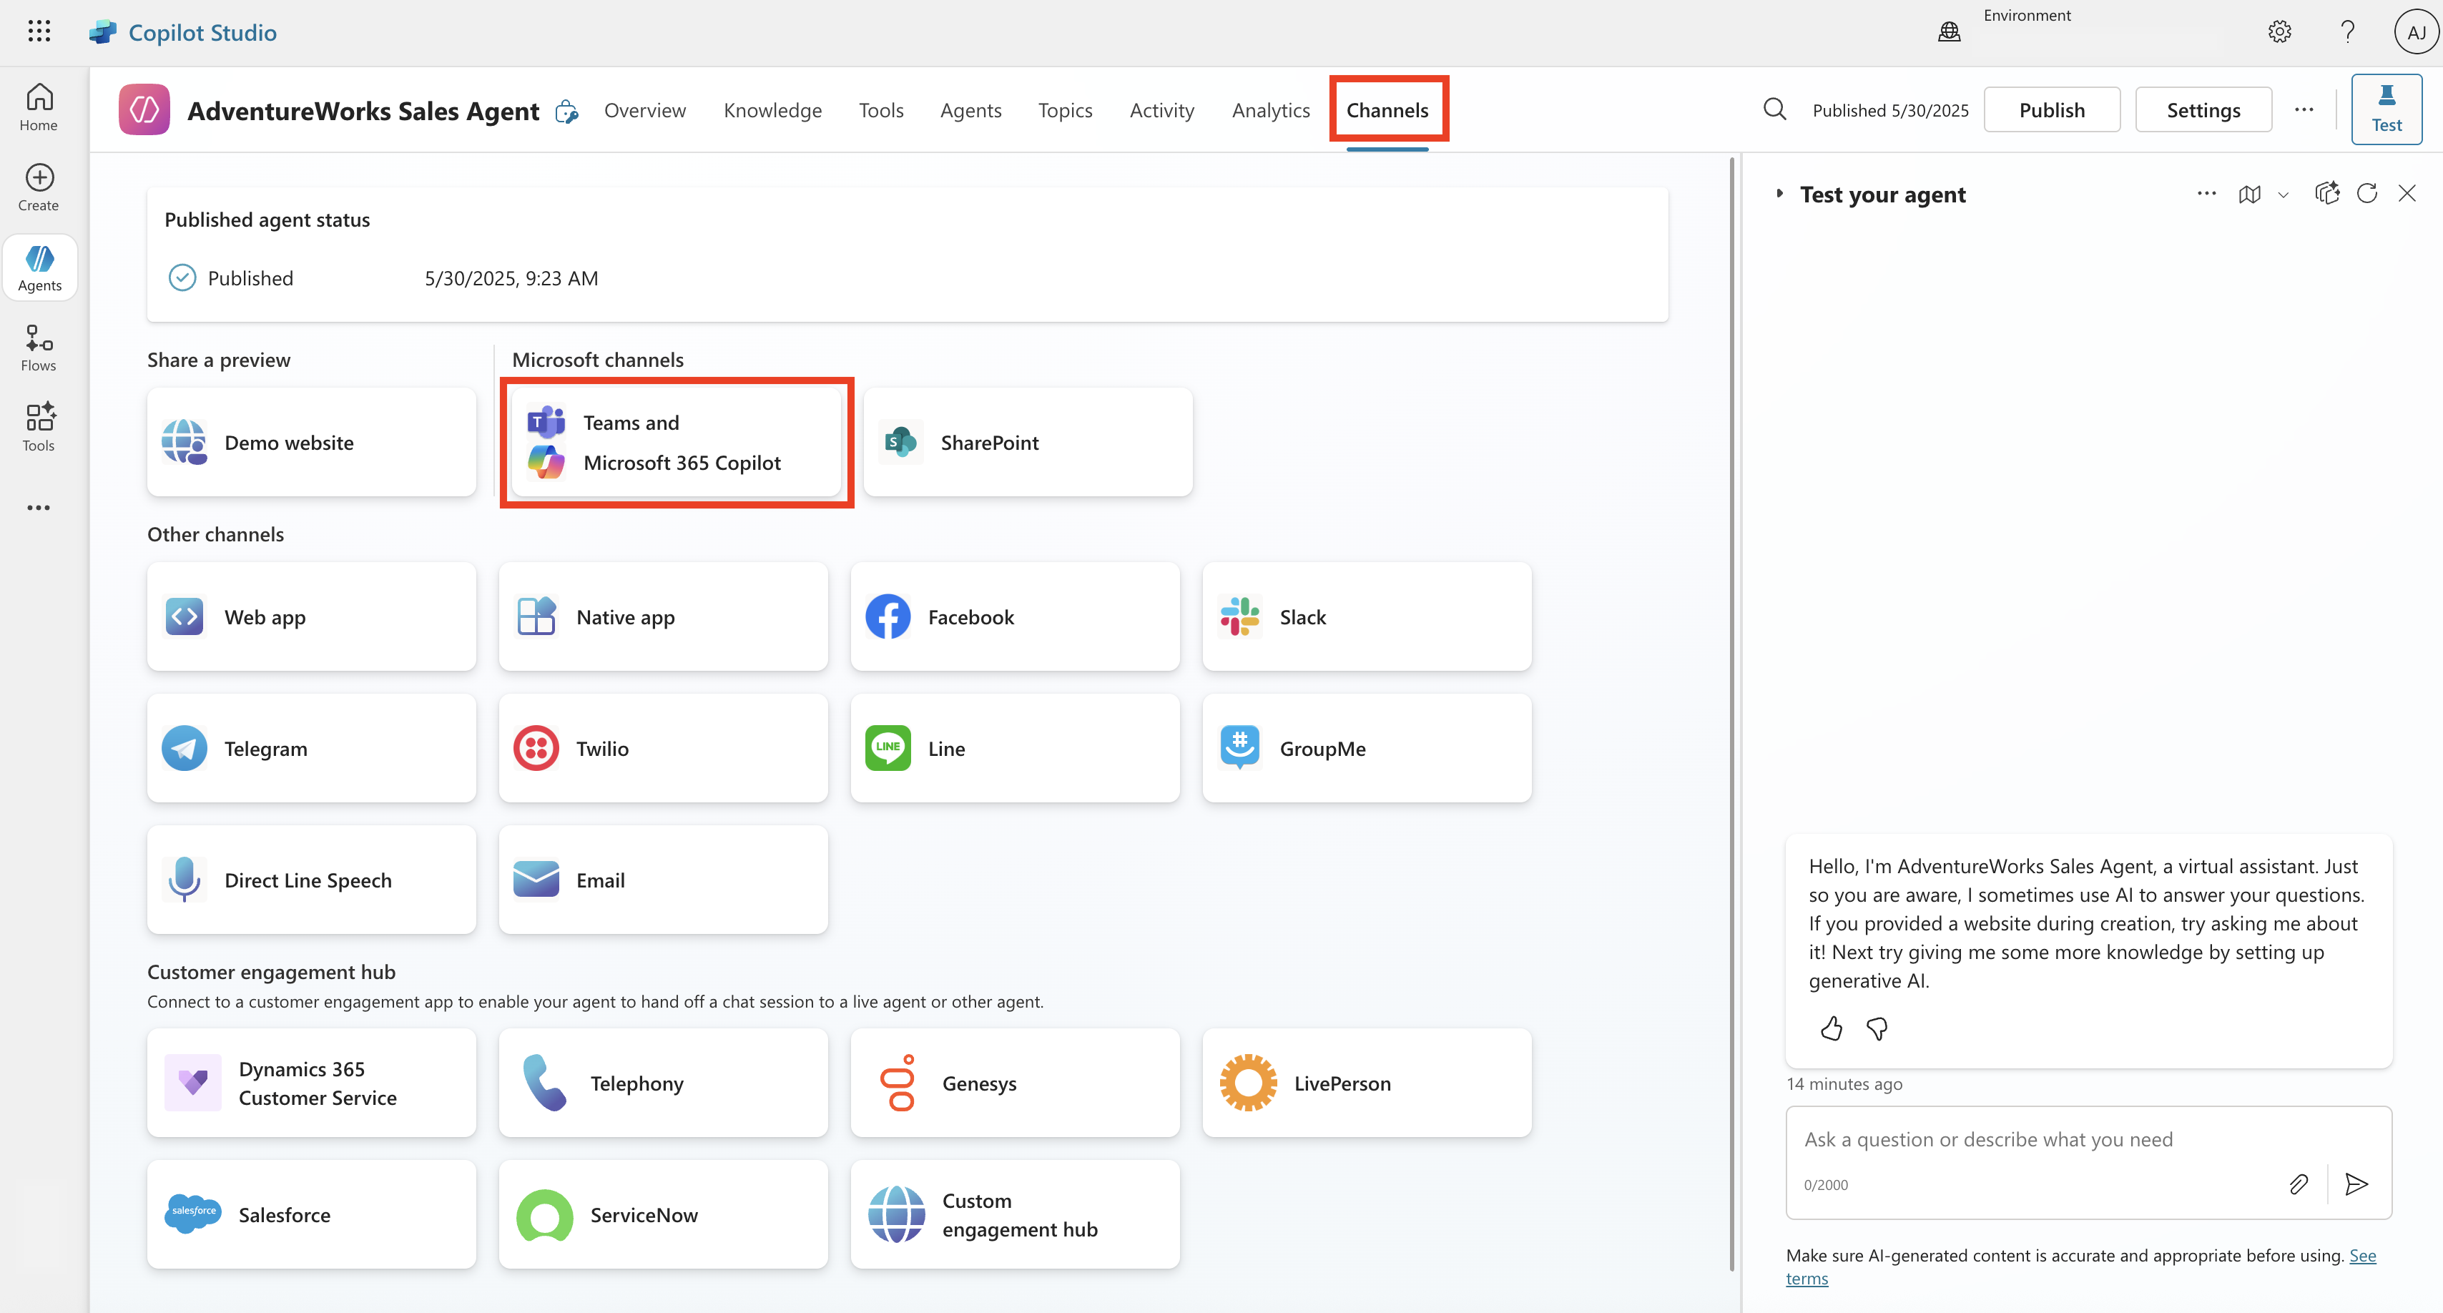The height and width of the screenshot is (1313, 2443).
Task: Click the attach file paperclip icon
Action: click(x=2298, y=1184)
